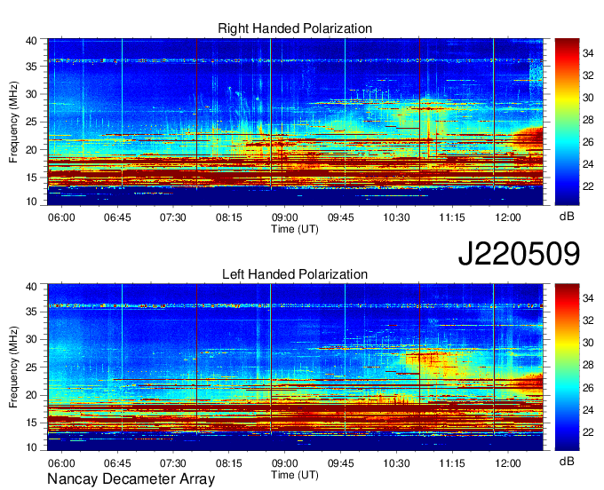Click the "Left Handed Polarization" title
604x490 pixels.
(295, 274)
